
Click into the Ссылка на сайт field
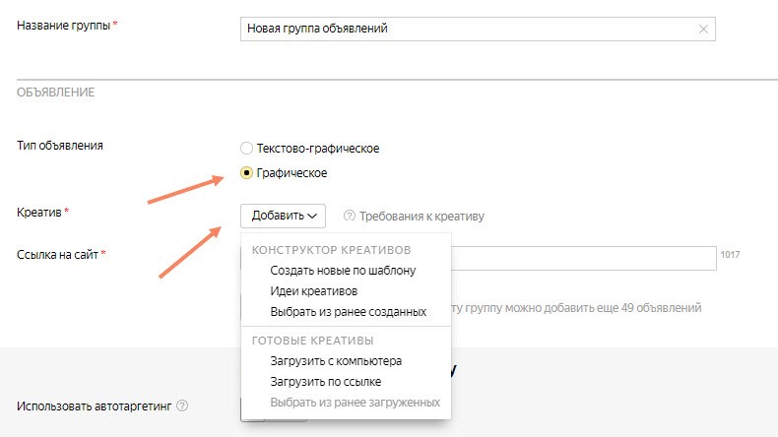583,258
